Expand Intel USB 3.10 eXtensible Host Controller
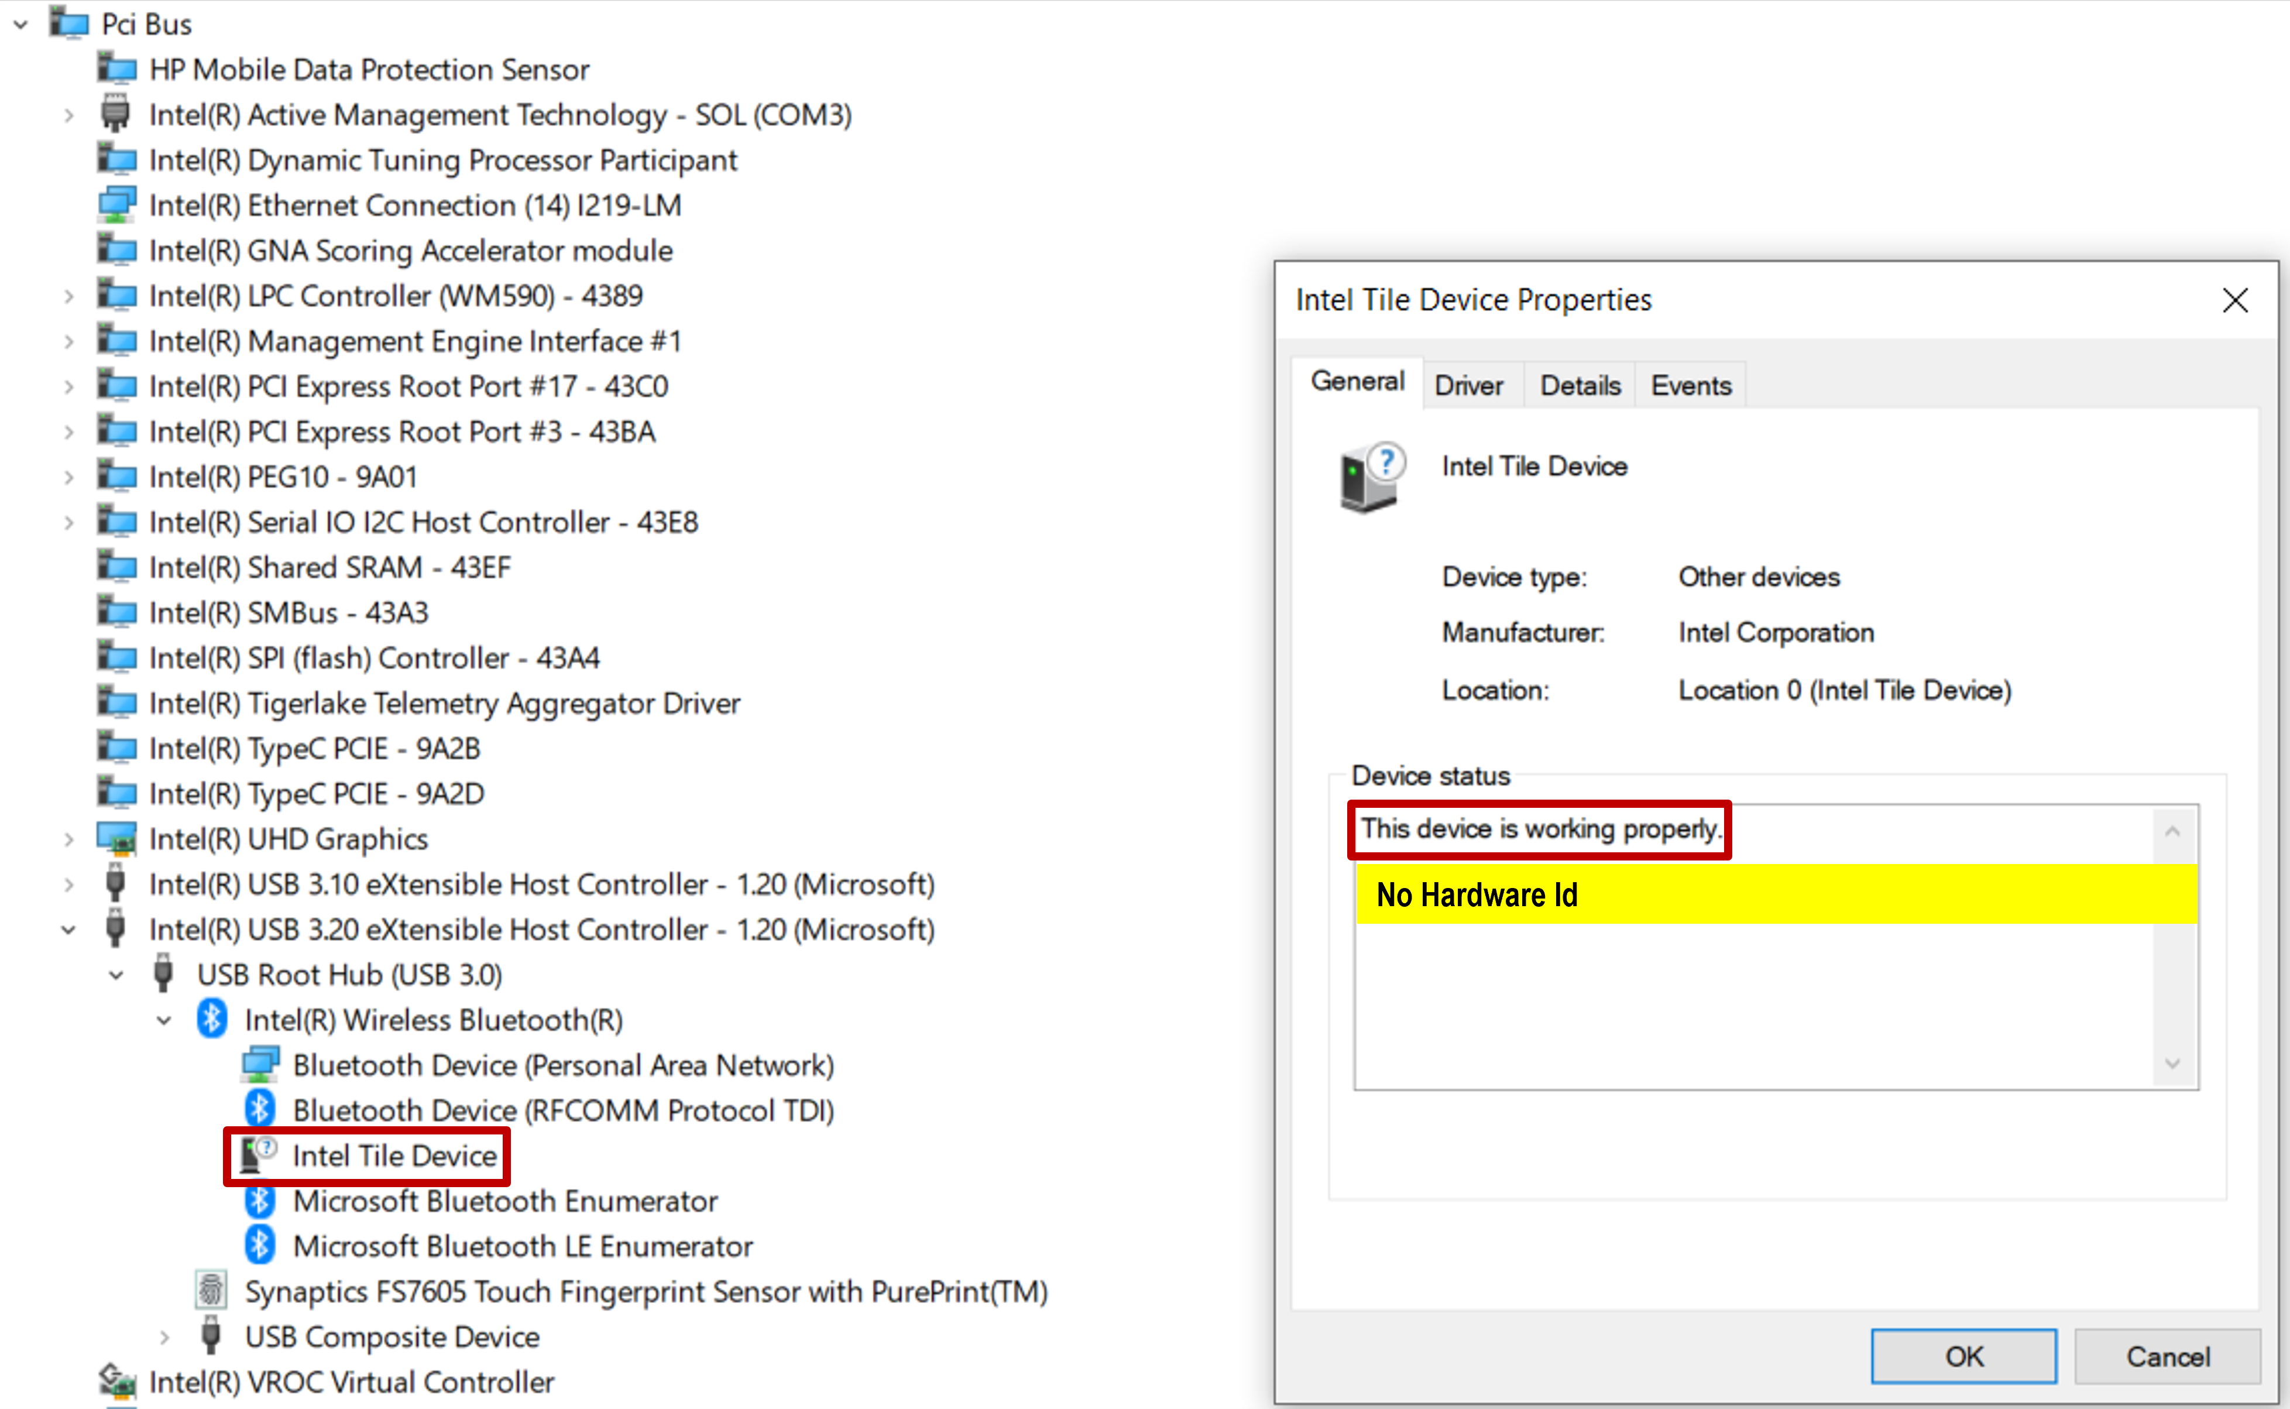Image resolution: width=2290 pixels, height=1409 pixels. click(69, 885)
